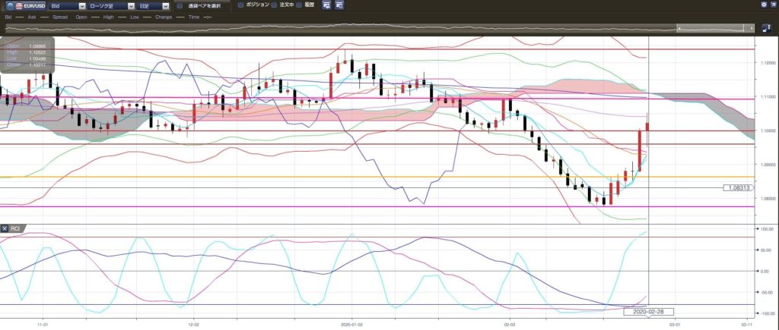Click the first chart window icon after 履歴
This screenshot has height=330, width=779.
tap(326, 5)
